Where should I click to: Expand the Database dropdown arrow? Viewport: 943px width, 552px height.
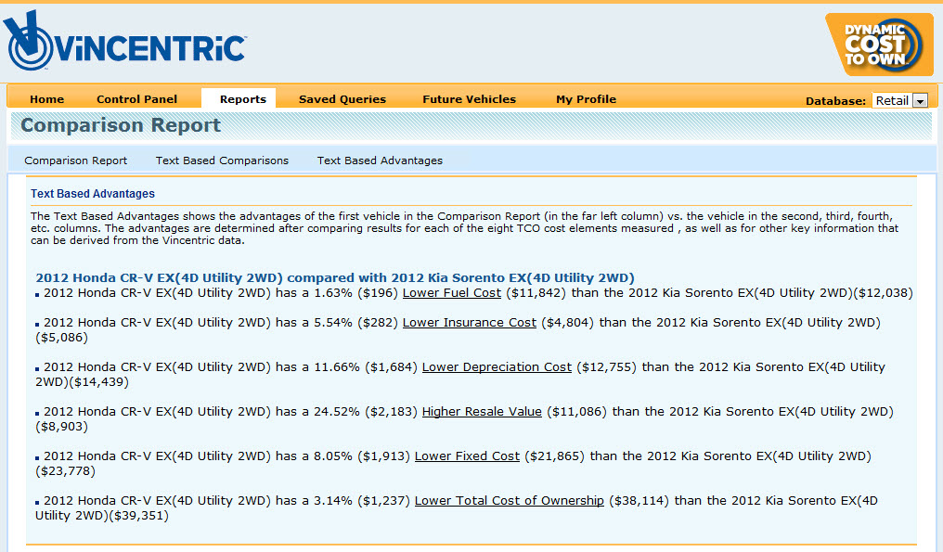pyautogui.click(x=920, y=101)
